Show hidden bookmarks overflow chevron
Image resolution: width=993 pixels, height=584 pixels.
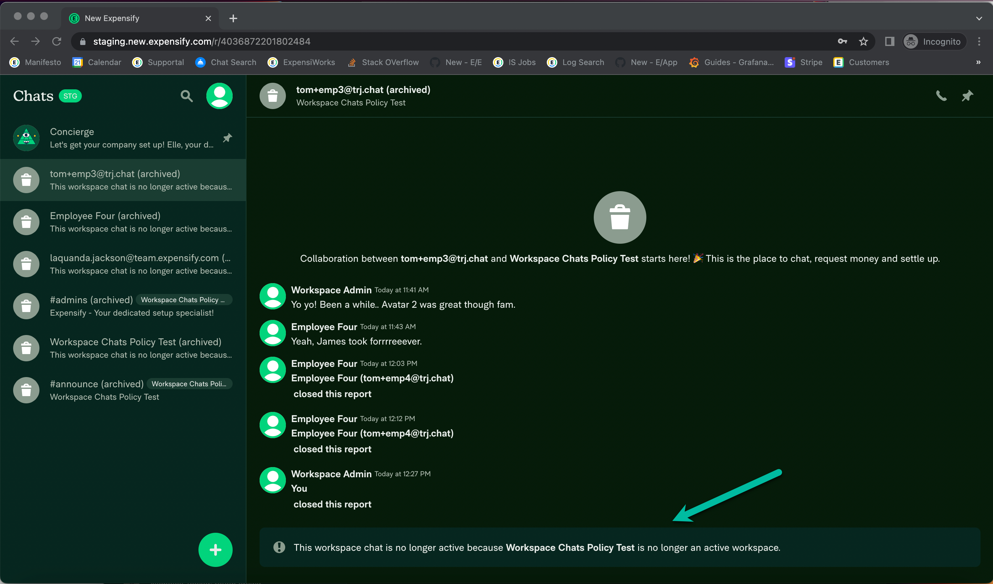point(978,62)
